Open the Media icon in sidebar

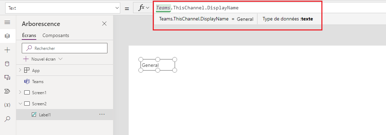[7, 78]
